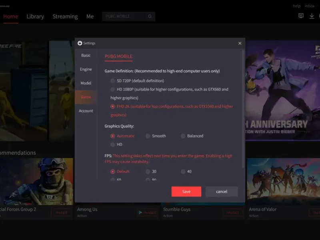Go to the Library tab
Viewport: 320px width, 240px height.
point(35,16)
